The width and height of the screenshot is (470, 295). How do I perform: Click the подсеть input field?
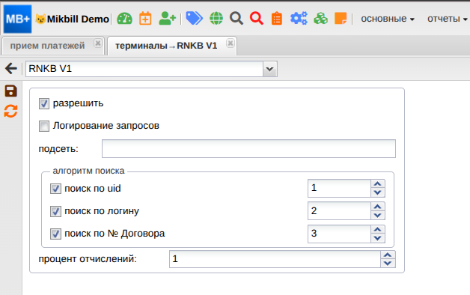[x=248, y=149]
